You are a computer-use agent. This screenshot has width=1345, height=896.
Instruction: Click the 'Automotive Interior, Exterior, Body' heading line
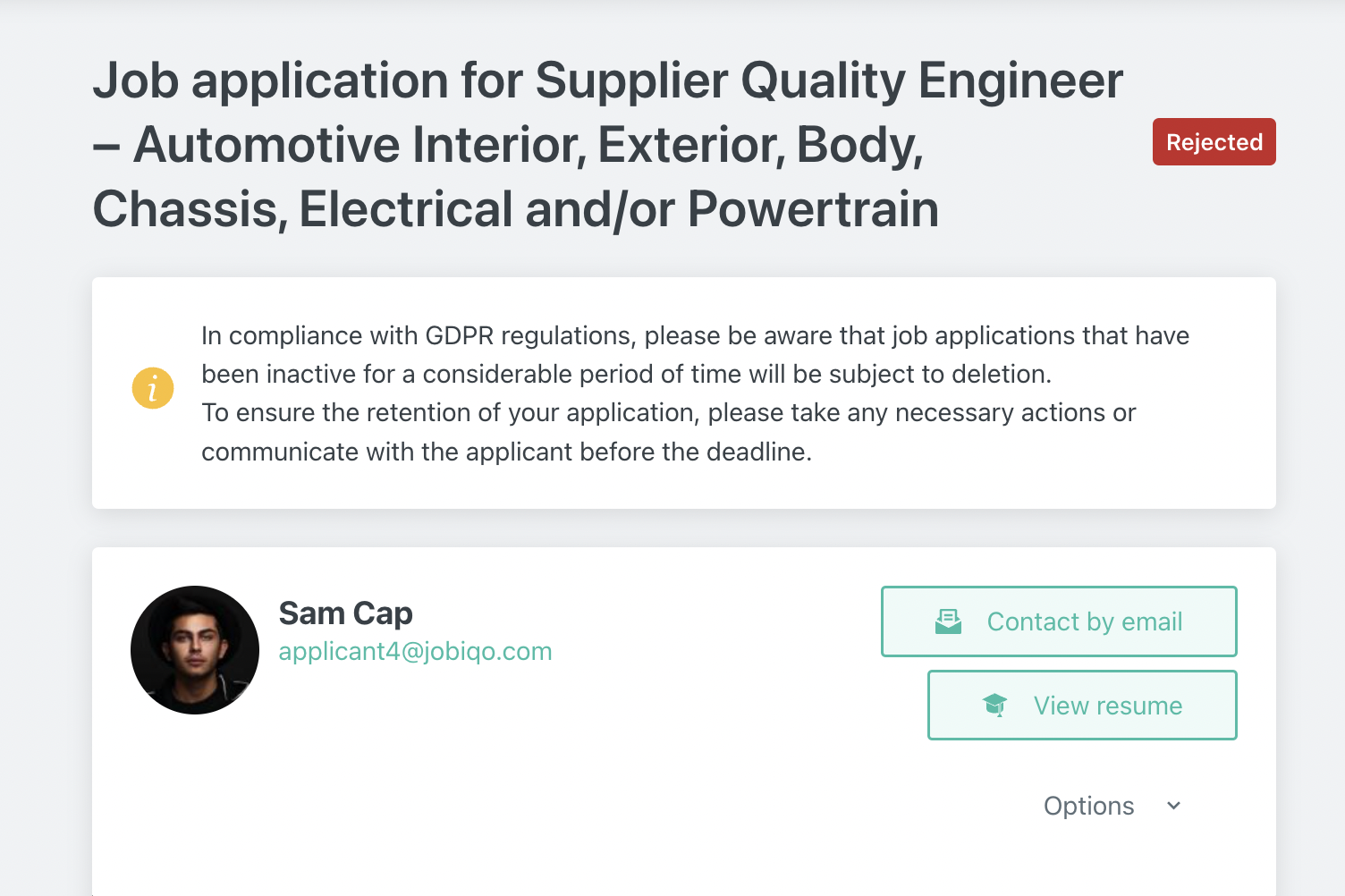[x=508, y=145]
